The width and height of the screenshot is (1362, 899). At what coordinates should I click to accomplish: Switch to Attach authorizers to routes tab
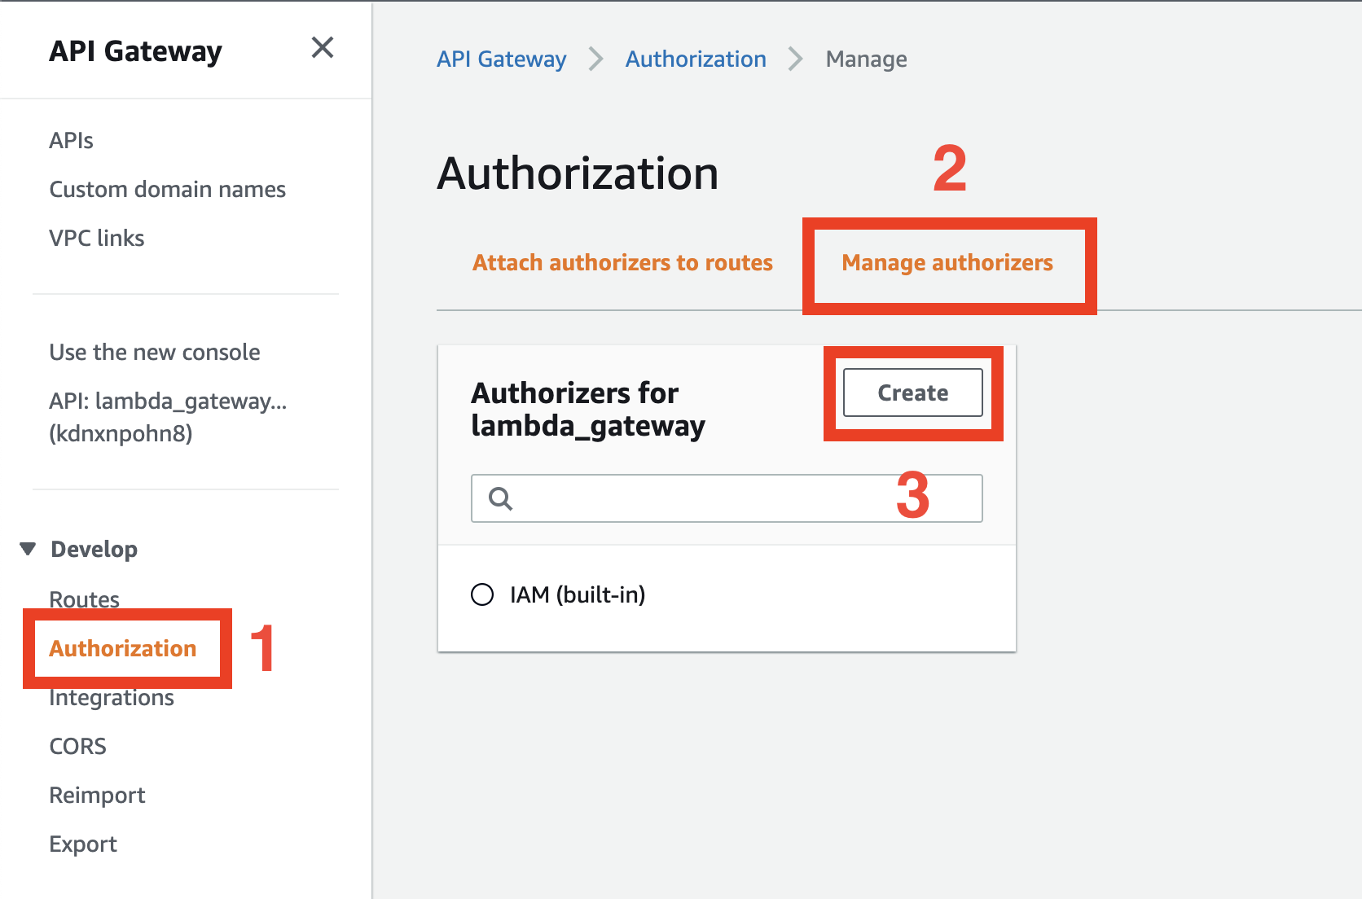pos(622,262)
